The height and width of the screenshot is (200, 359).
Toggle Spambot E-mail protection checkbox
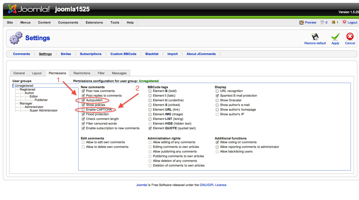coord(217,95)
